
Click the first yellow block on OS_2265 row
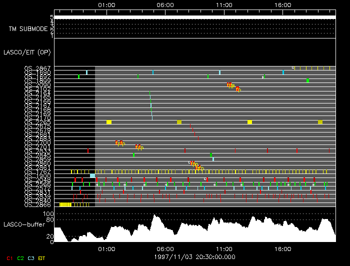[x=109, y=122]
